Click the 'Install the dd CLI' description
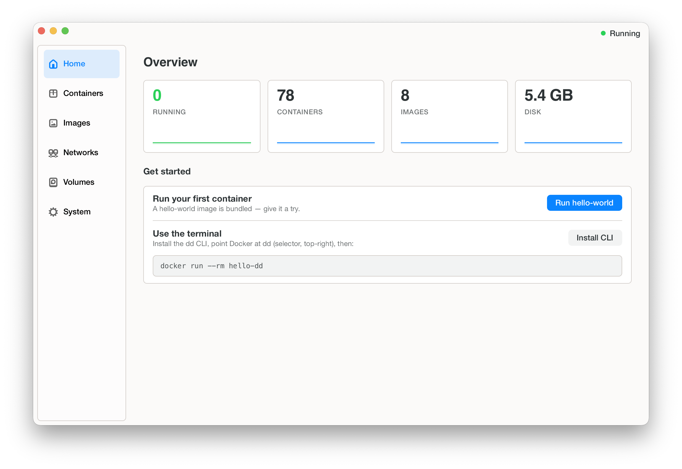 coord(253,244)
